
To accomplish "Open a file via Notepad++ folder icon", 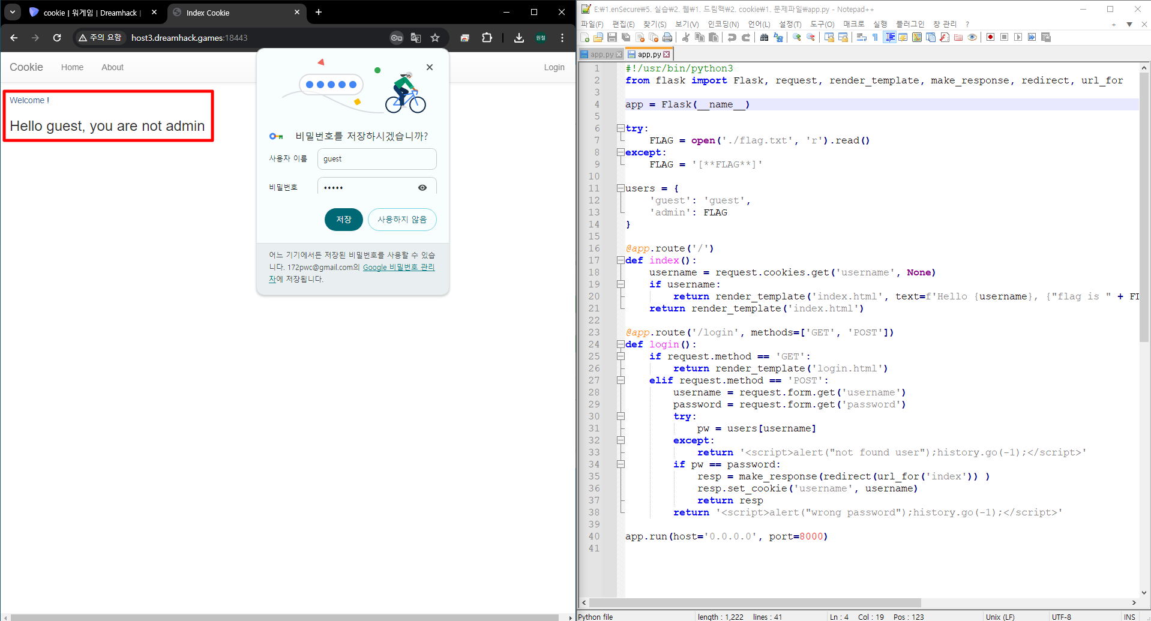I will [598, 37].
